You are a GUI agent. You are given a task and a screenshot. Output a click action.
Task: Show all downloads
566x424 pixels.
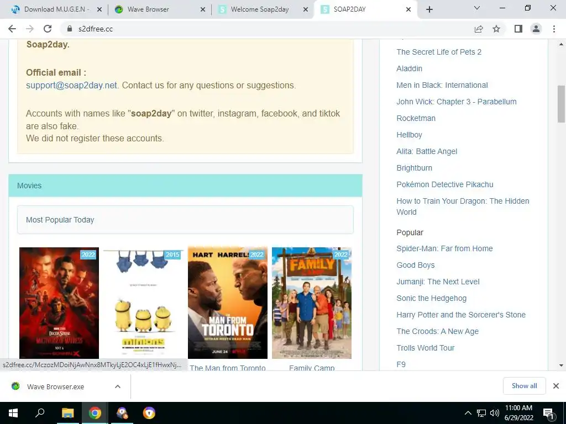[x=524, y=386]
